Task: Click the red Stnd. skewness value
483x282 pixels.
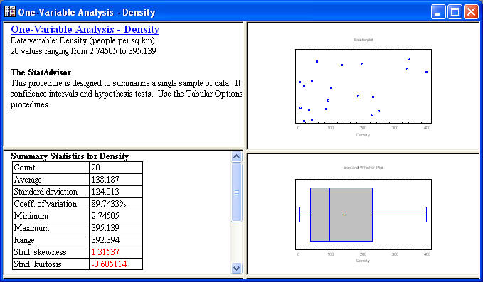Action: (105, 252)
